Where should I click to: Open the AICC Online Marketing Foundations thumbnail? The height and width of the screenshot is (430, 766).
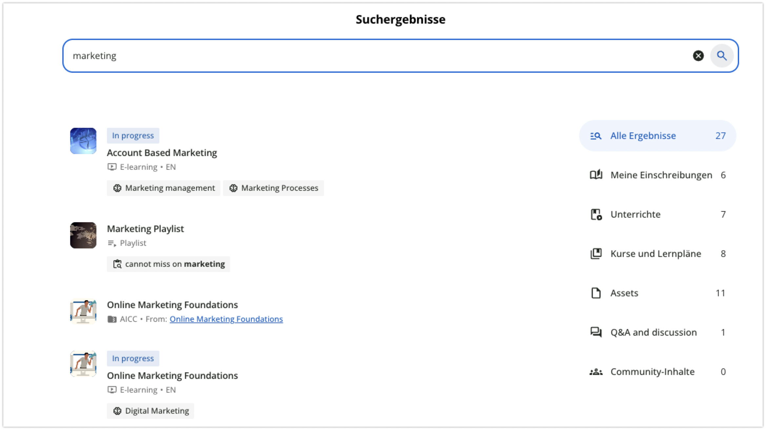[83, 311]
